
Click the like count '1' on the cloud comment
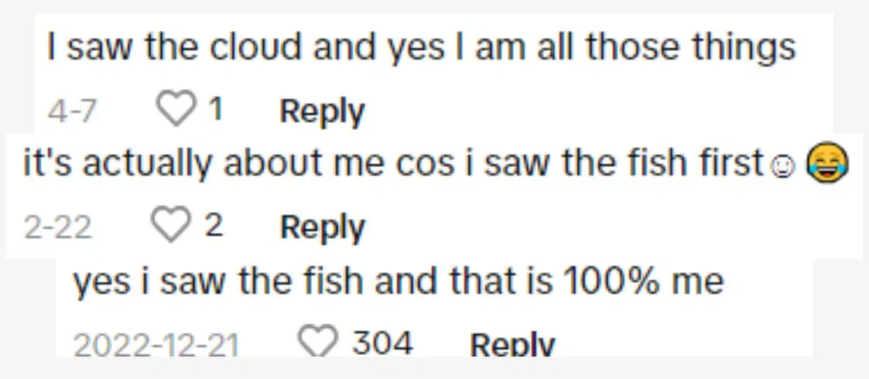pos(216,111)
